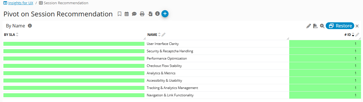Viewport: 363px width, 102px height.
Task: Click Pivot on Session Recommendation heading
Action: [58, 14]
